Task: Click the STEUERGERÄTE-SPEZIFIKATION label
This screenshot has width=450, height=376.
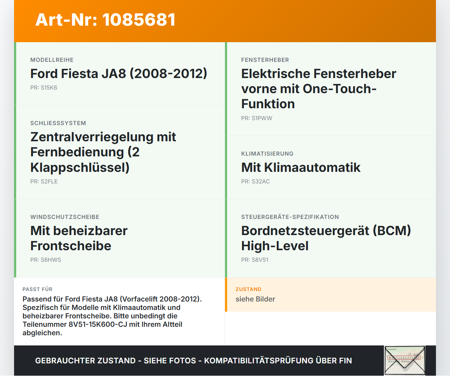Action: click(290, 217)
